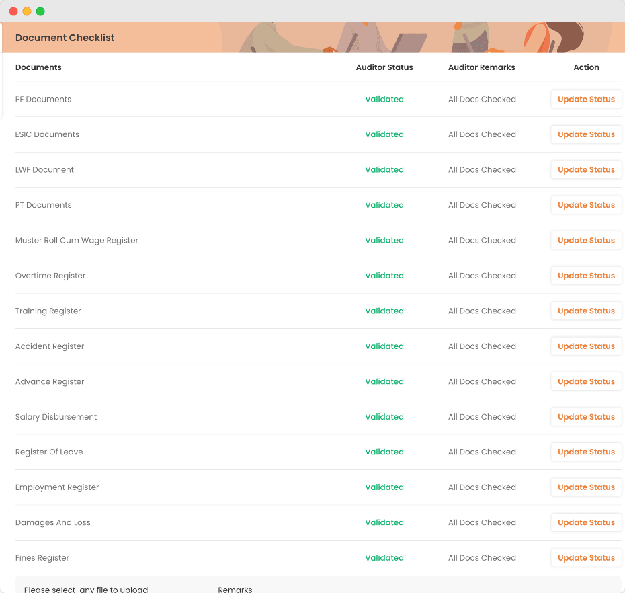Click Validated status for Overtime Register

tap(384, 276)
